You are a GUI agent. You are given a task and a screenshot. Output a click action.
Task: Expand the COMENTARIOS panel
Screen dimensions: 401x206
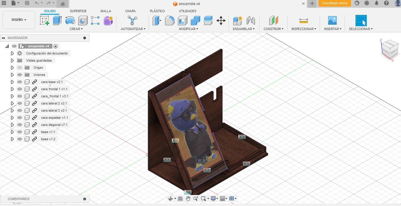[x=84, y=199]
